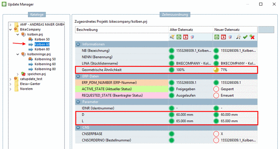280x149 pixels.
Task: Click the magnifier search icon in Neuer Datensatz toolbar
Action: pos(239,37)
